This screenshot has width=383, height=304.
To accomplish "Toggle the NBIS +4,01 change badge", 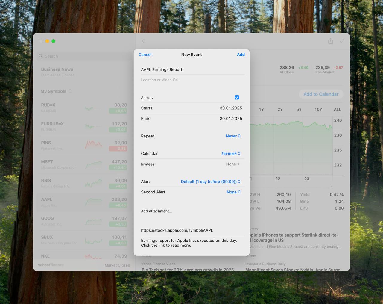I will coord(118,187).
